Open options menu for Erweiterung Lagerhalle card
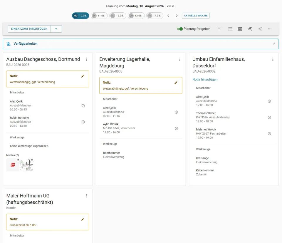The image size is (282, 243). 180,59
